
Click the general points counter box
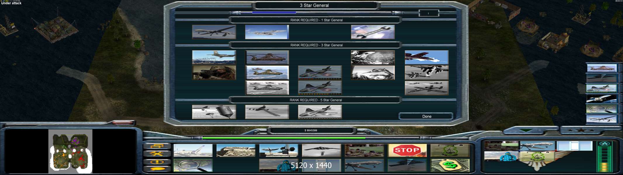pos(428,13)
